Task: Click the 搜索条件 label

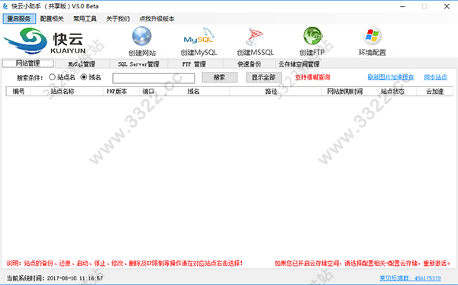Action: [x=30, y=77]
